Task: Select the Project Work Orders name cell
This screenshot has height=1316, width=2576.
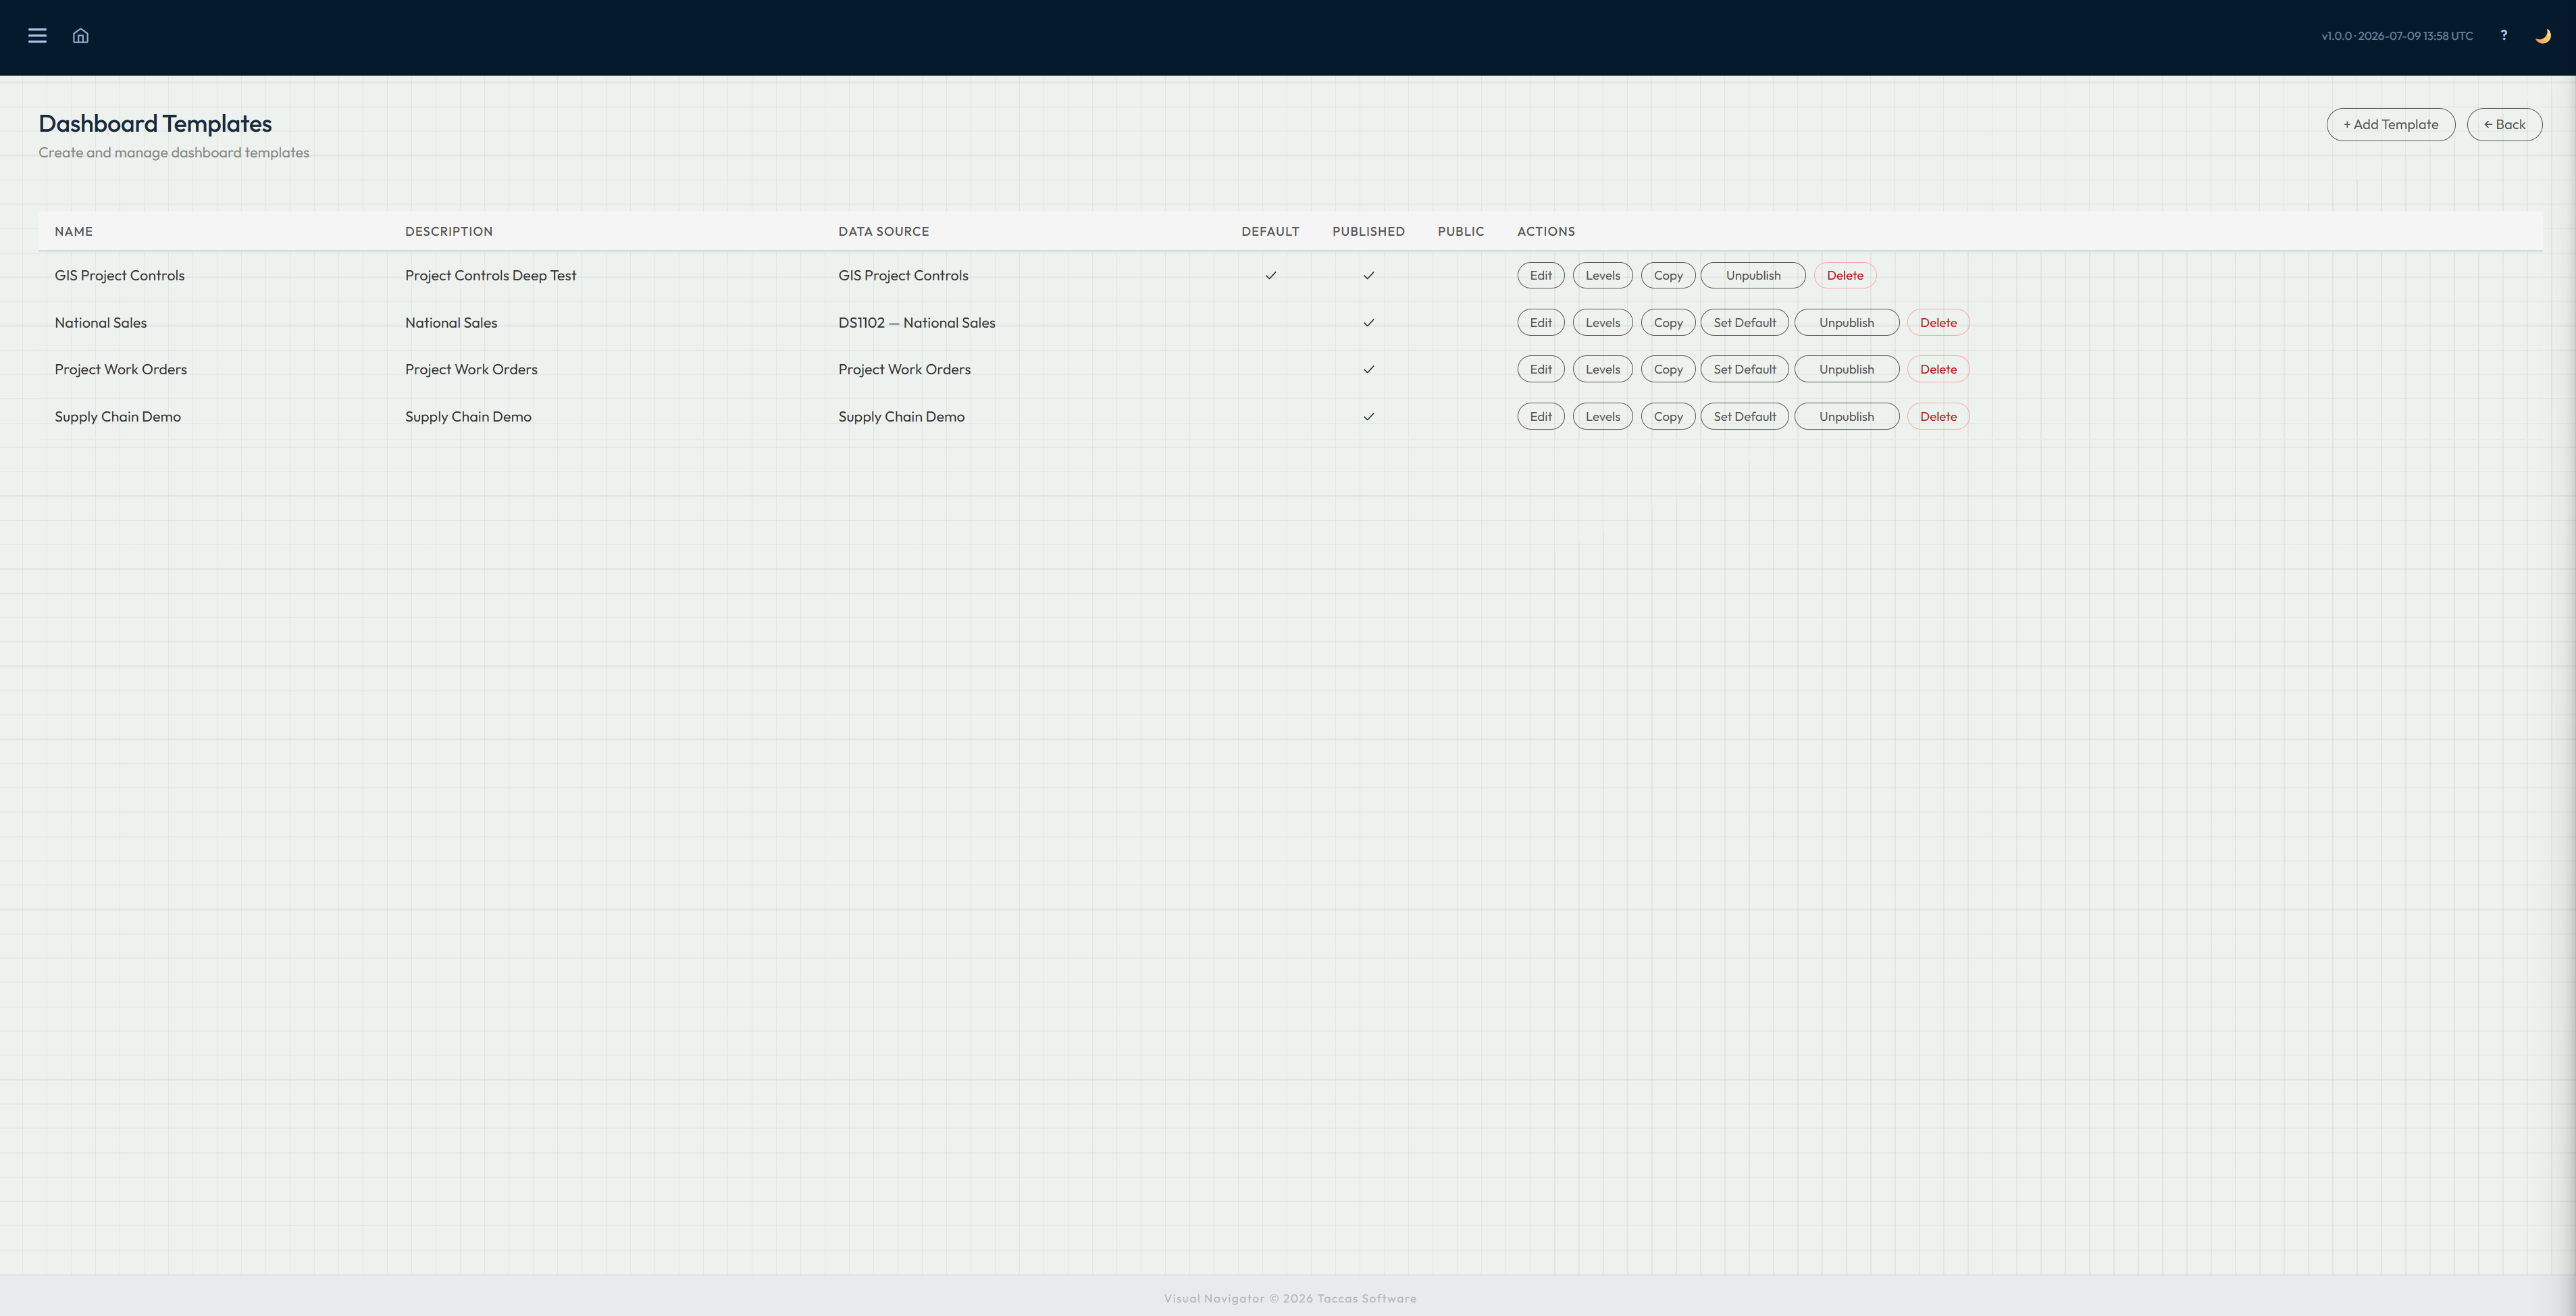Action: tap(120, 370)
